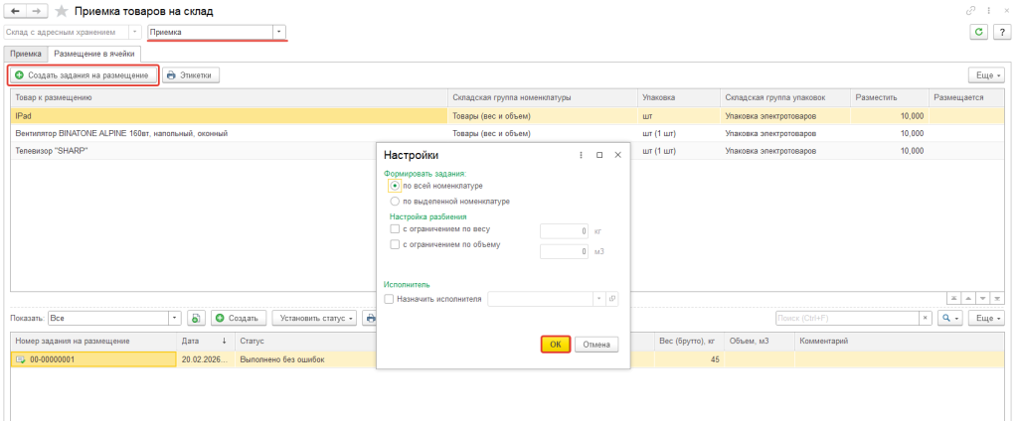Open the Настройки dialog's three-dot menu

(x=581, y=155)
